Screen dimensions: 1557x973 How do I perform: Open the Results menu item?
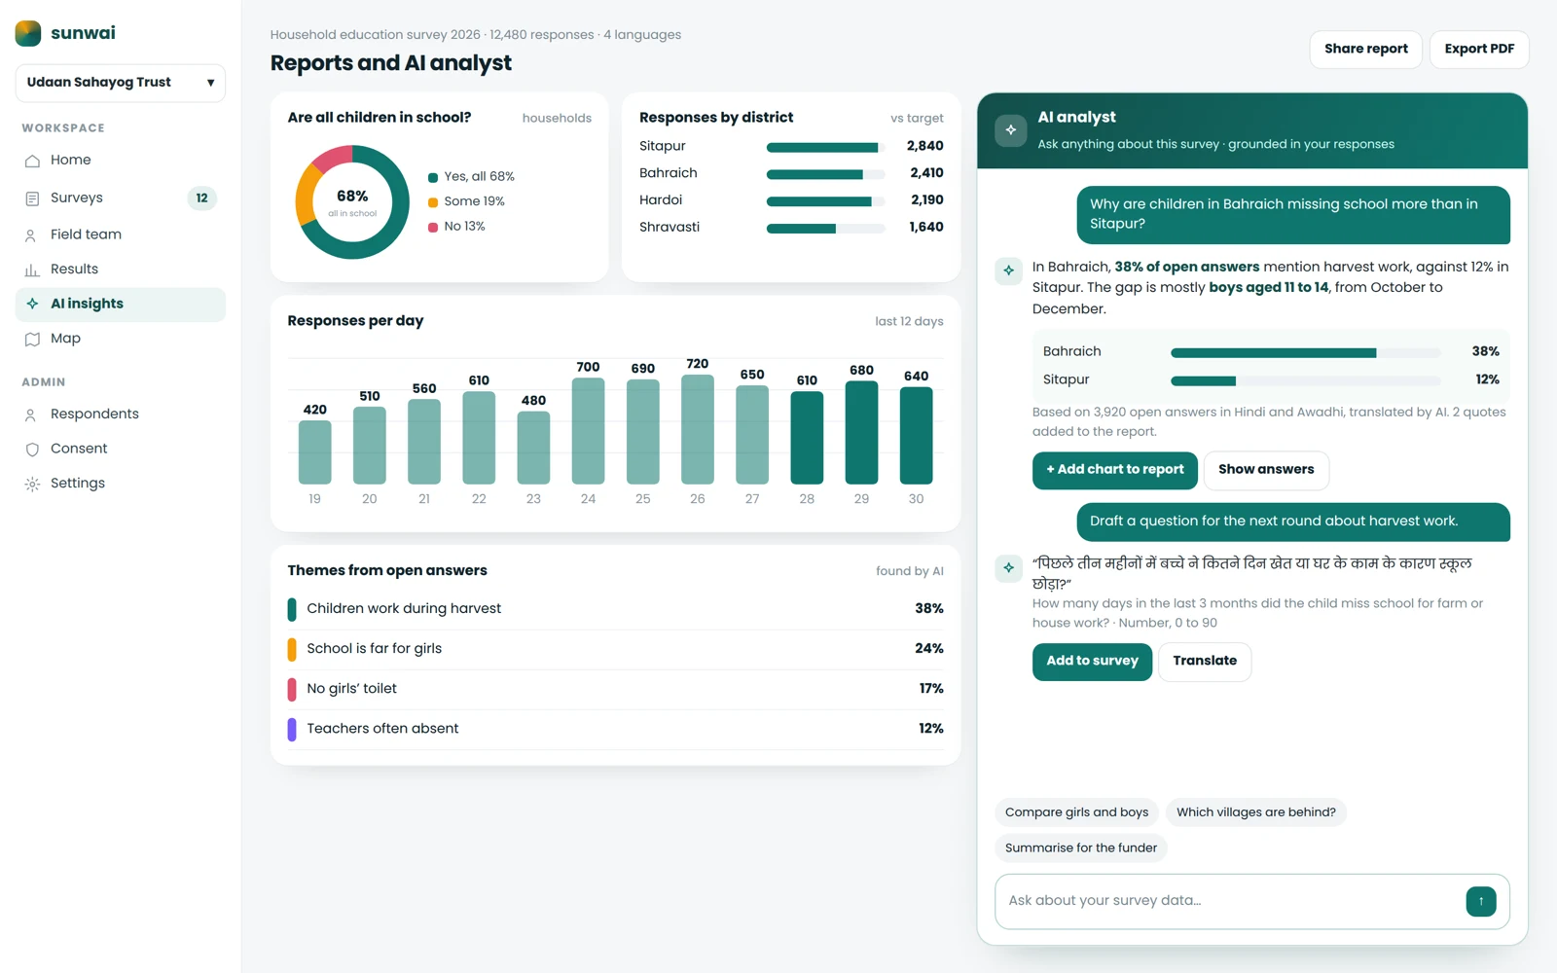tap(121, 270)
